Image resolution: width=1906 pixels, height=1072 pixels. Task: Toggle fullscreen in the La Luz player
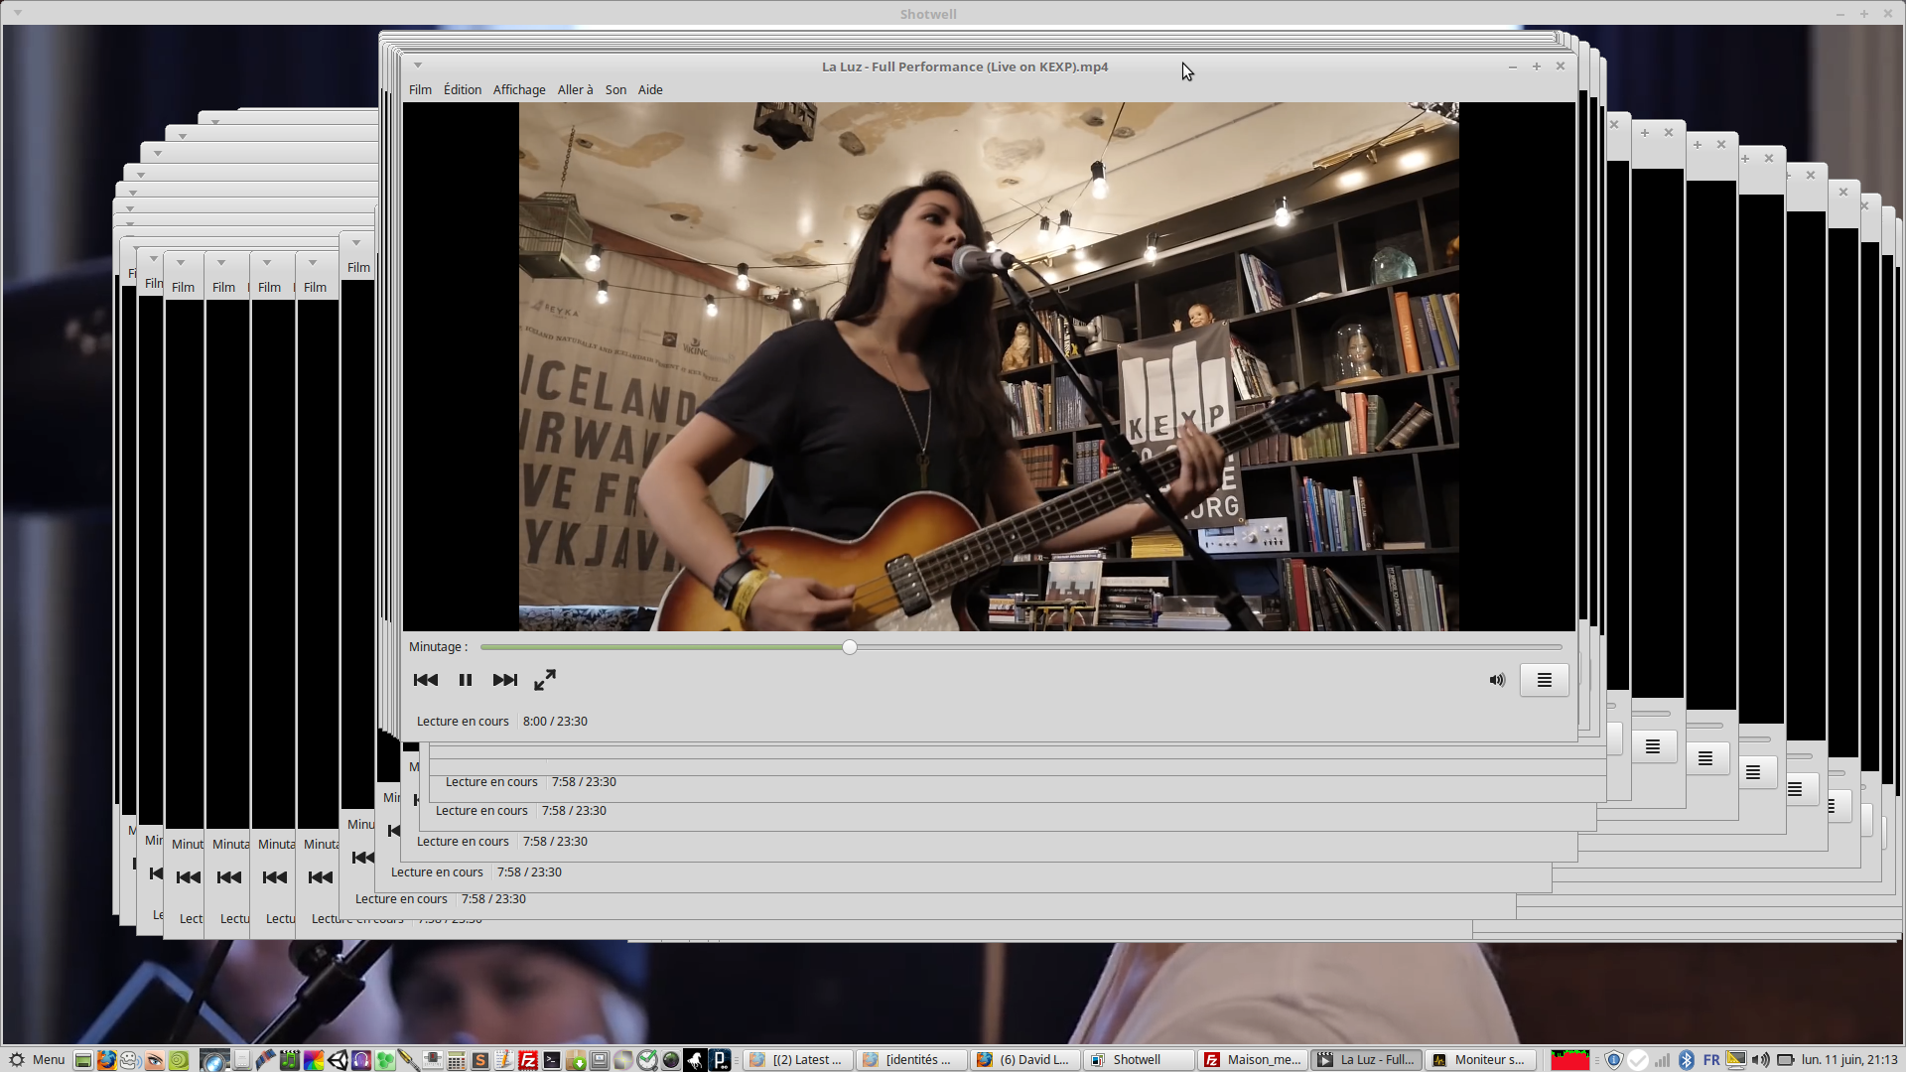[x=545, y=680]
